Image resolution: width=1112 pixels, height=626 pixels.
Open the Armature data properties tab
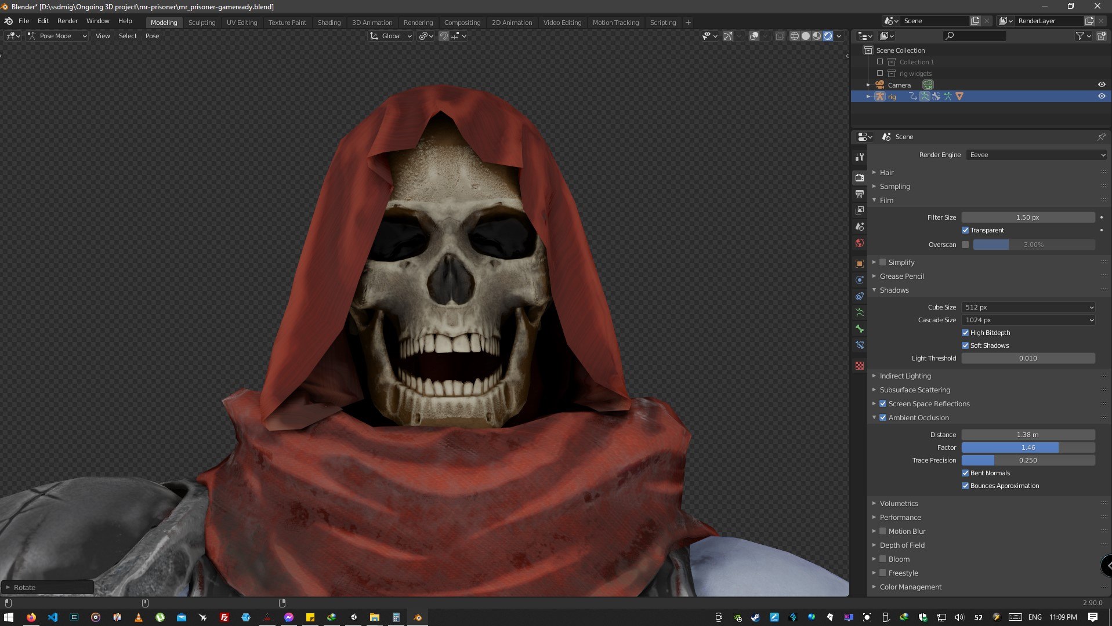click(860, 312)
